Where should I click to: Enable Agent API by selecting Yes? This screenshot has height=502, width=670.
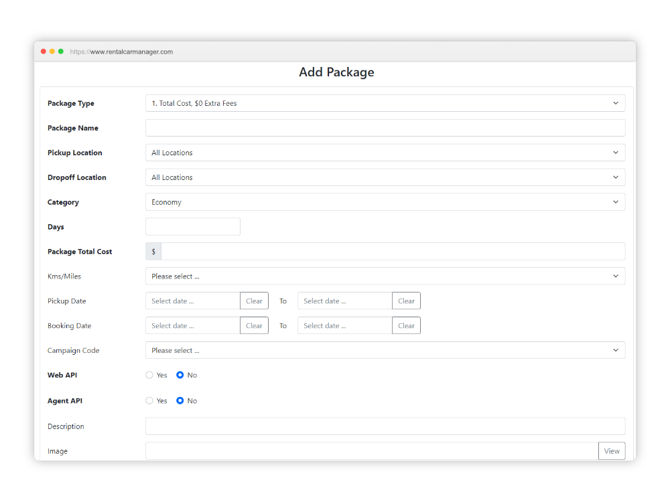(149, 400)
